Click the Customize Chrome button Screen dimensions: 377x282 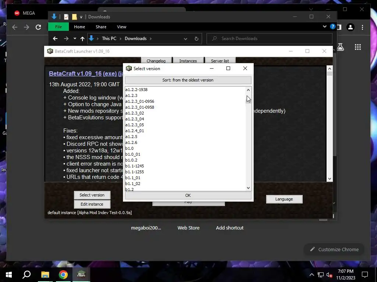tap(334, 249)
